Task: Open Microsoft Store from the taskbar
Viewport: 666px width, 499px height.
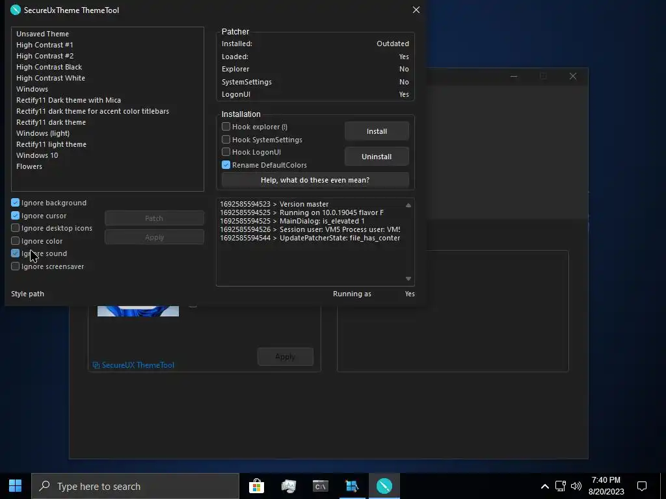Action: 256,486
